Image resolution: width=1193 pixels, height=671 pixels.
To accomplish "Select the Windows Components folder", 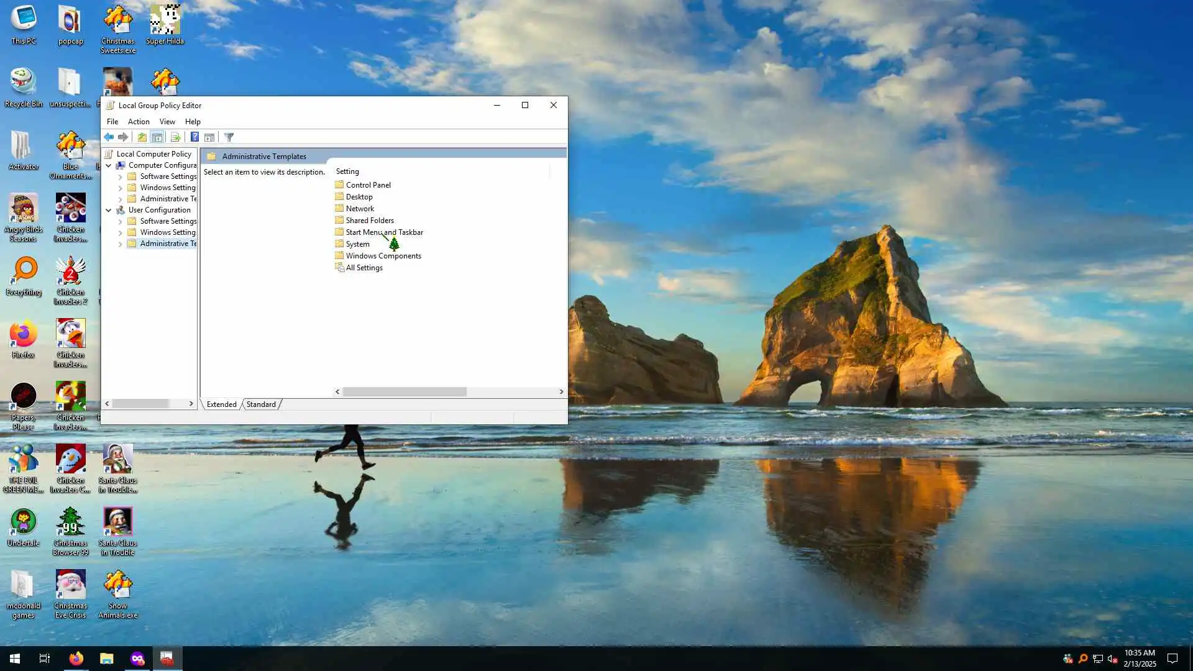I will pyautogui.click(x=383, y=256).
